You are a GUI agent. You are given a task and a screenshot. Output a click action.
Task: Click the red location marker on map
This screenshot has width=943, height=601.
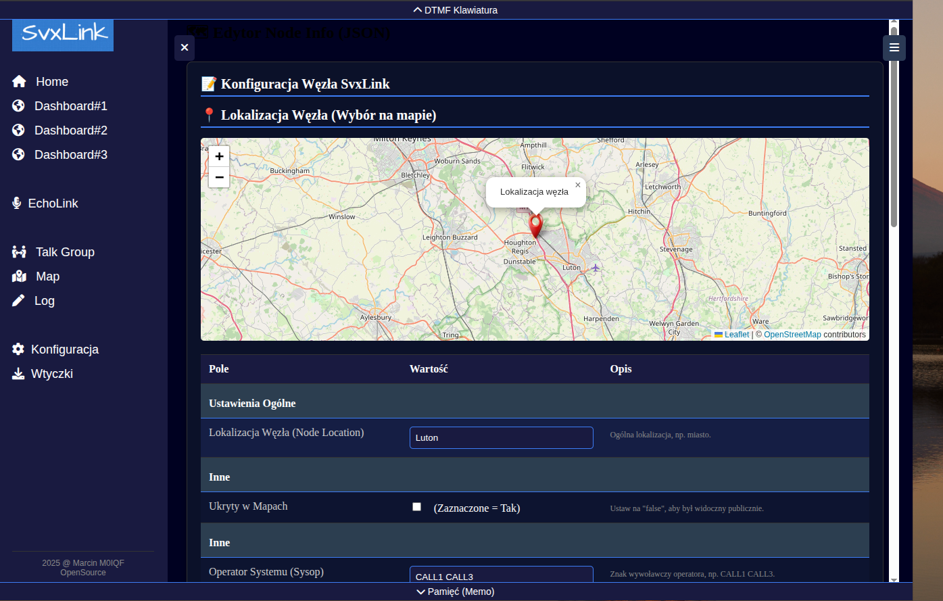pos(535,225)
